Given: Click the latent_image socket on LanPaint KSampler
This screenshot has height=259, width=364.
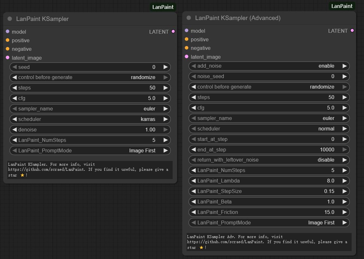Looking at the screenshot, I should [8, 57].
